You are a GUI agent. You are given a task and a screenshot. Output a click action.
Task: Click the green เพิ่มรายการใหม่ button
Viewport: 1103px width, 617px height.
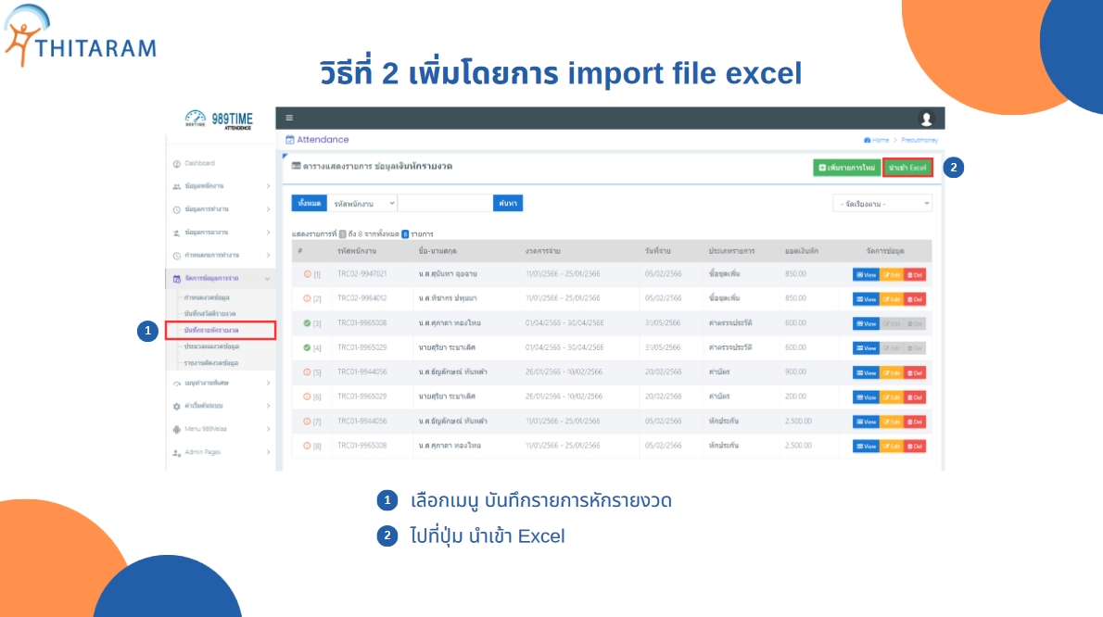pos(846,168)
